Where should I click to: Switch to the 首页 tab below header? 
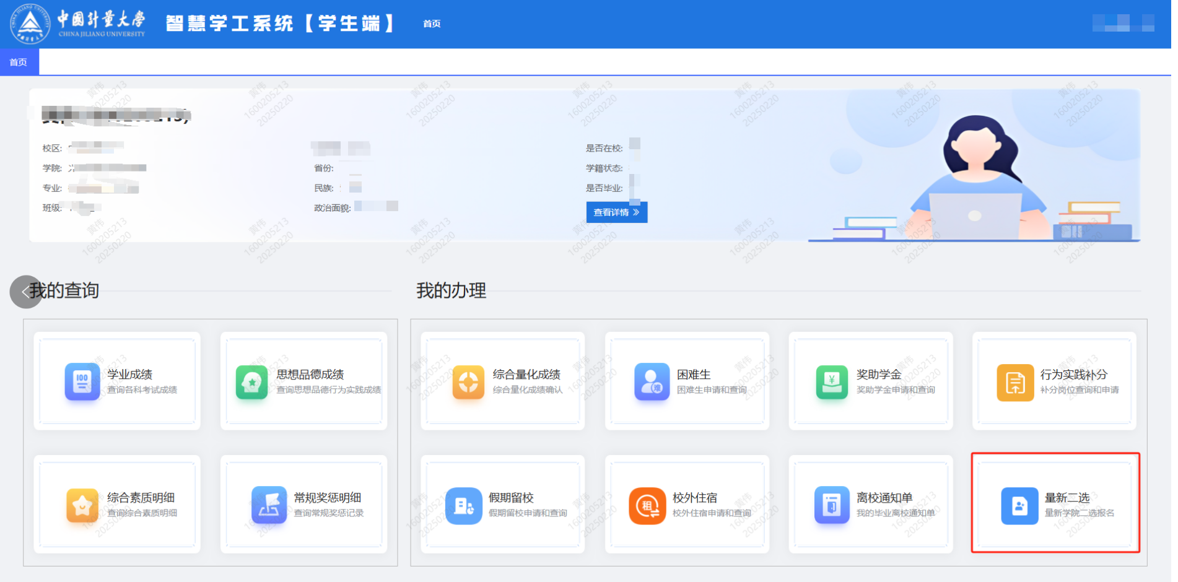point(19,63)
